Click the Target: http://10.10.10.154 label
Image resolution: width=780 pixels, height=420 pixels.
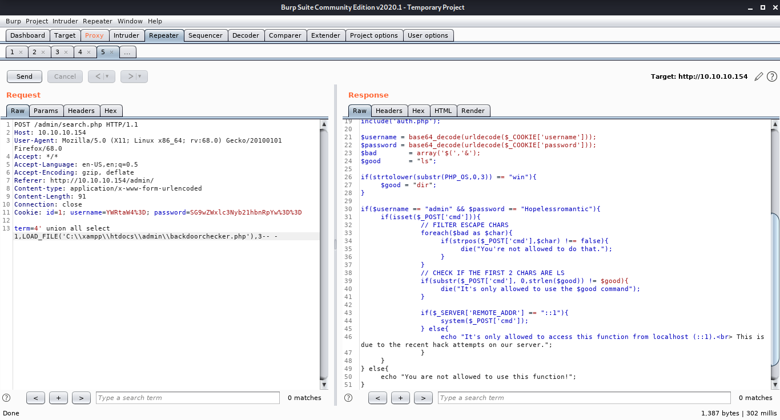tap(699, 76)
